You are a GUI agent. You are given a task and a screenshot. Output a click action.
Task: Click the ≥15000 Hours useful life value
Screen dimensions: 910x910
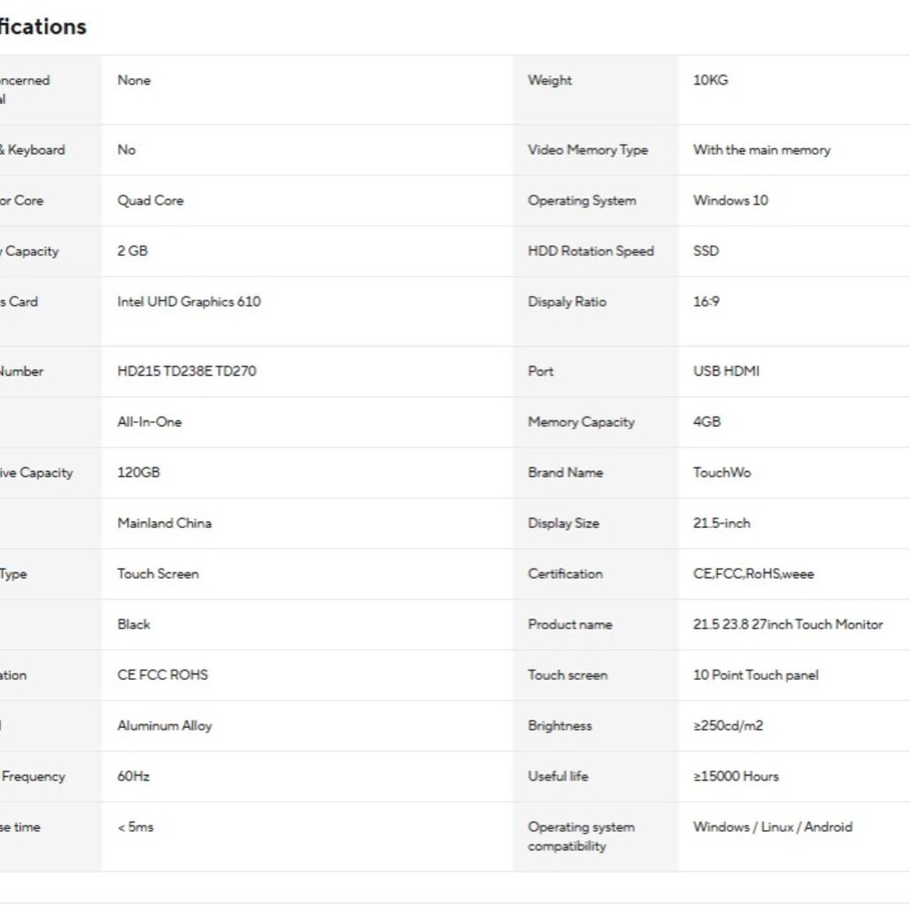(736, 776)
